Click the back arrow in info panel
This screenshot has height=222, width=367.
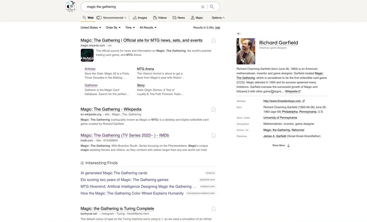[239, 34]
